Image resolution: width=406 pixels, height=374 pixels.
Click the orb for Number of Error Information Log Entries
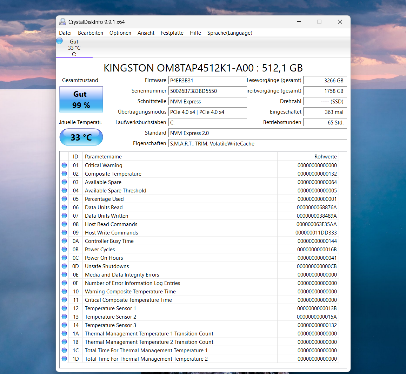point(64,283)
